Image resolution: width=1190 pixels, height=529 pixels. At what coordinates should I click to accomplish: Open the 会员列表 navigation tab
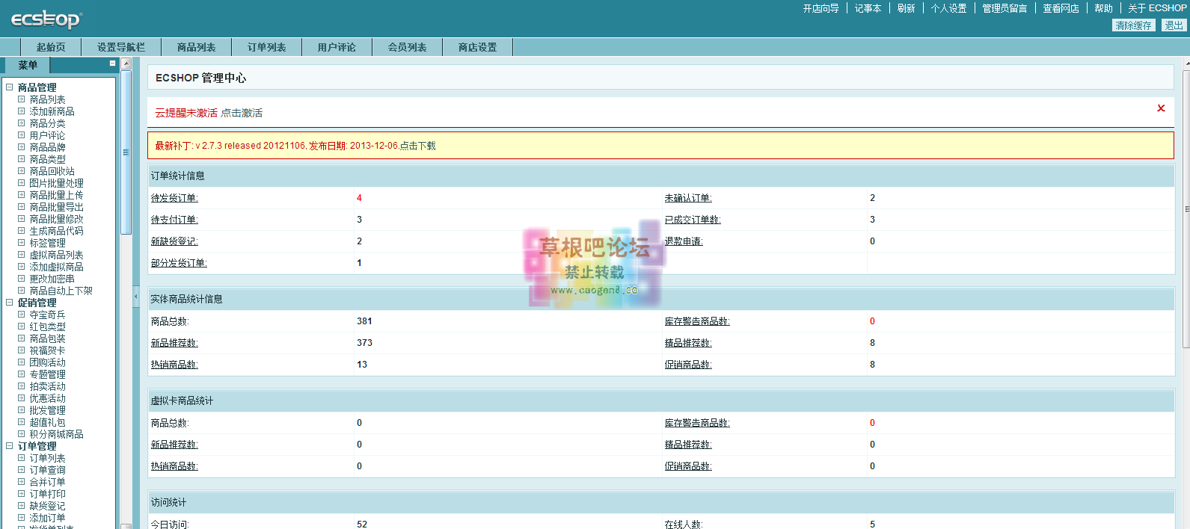click(407, 47)
